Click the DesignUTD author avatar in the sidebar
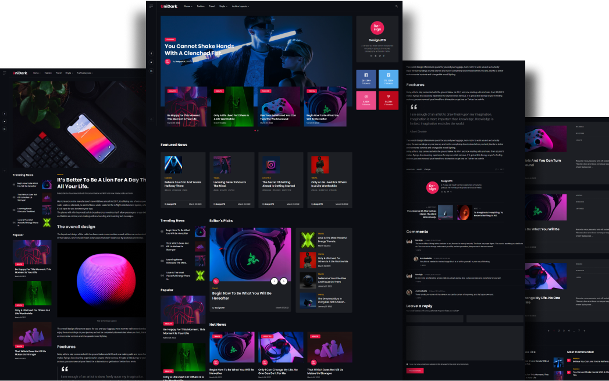Image resolution: width=609 pixels, height=381 pixels. coord(377,28)
